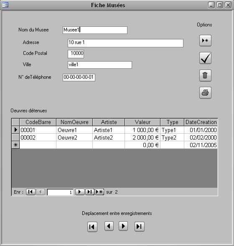
Task: Click the CodeBarre column header
Action: [38, 122]
